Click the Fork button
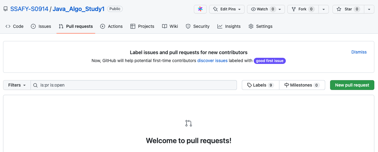This screenshot has height=152, width=378. pos(303,9)
